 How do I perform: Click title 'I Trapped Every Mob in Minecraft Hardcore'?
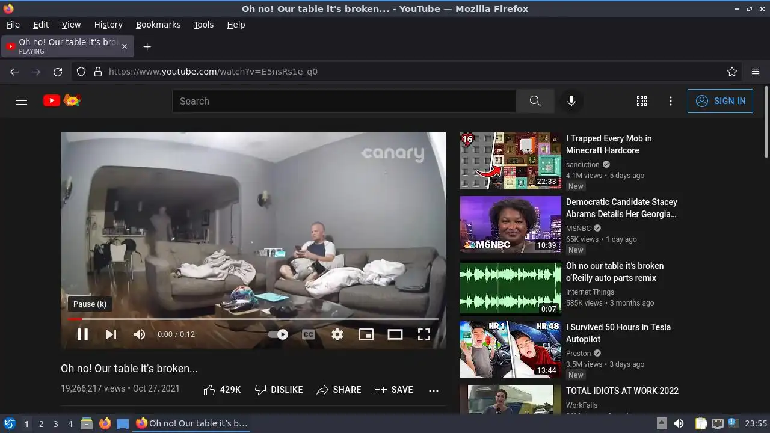point(609,144)
